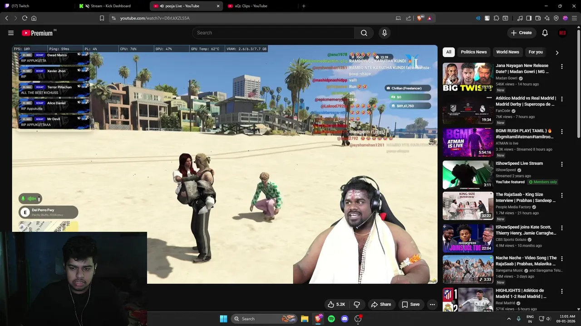Viewport: 581px width, 326px height.
Task: Click the YouTube Premium logo
Action: click(x=37, y=33)
